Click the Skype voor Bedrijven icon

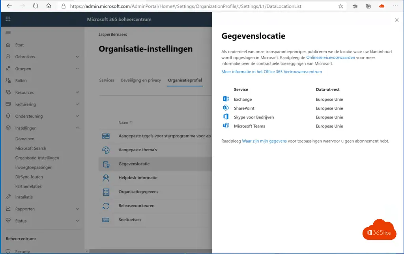tap(226, 117)
